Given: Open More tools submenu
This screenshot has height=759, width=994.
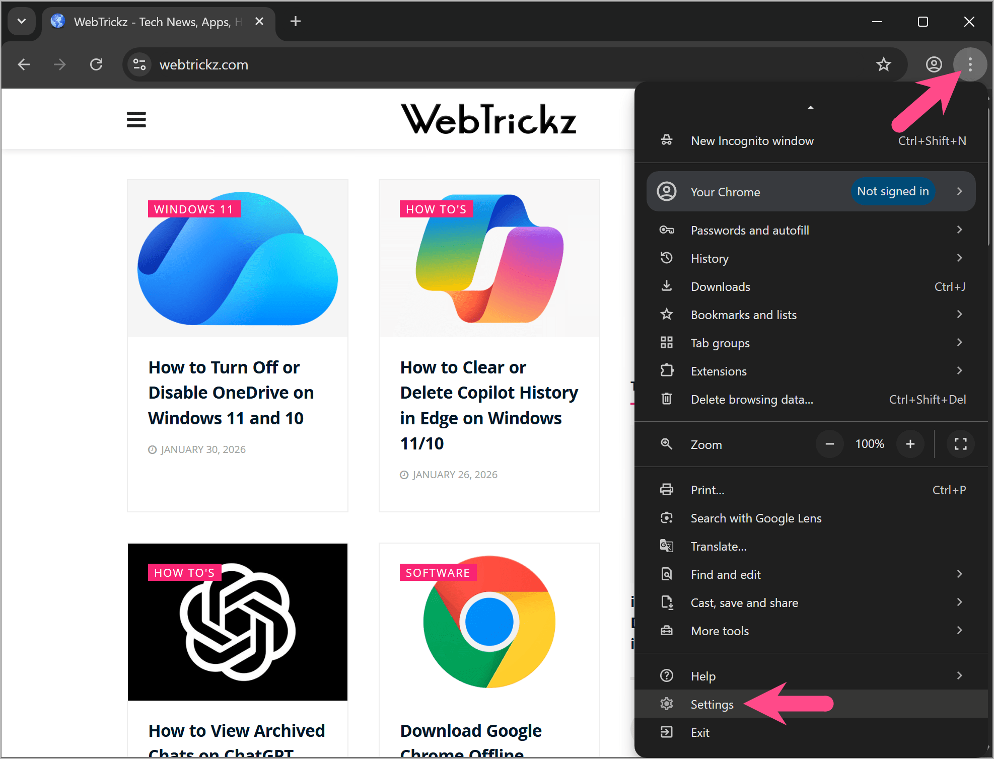Looking at the screenshot, I should click(811, 631).
